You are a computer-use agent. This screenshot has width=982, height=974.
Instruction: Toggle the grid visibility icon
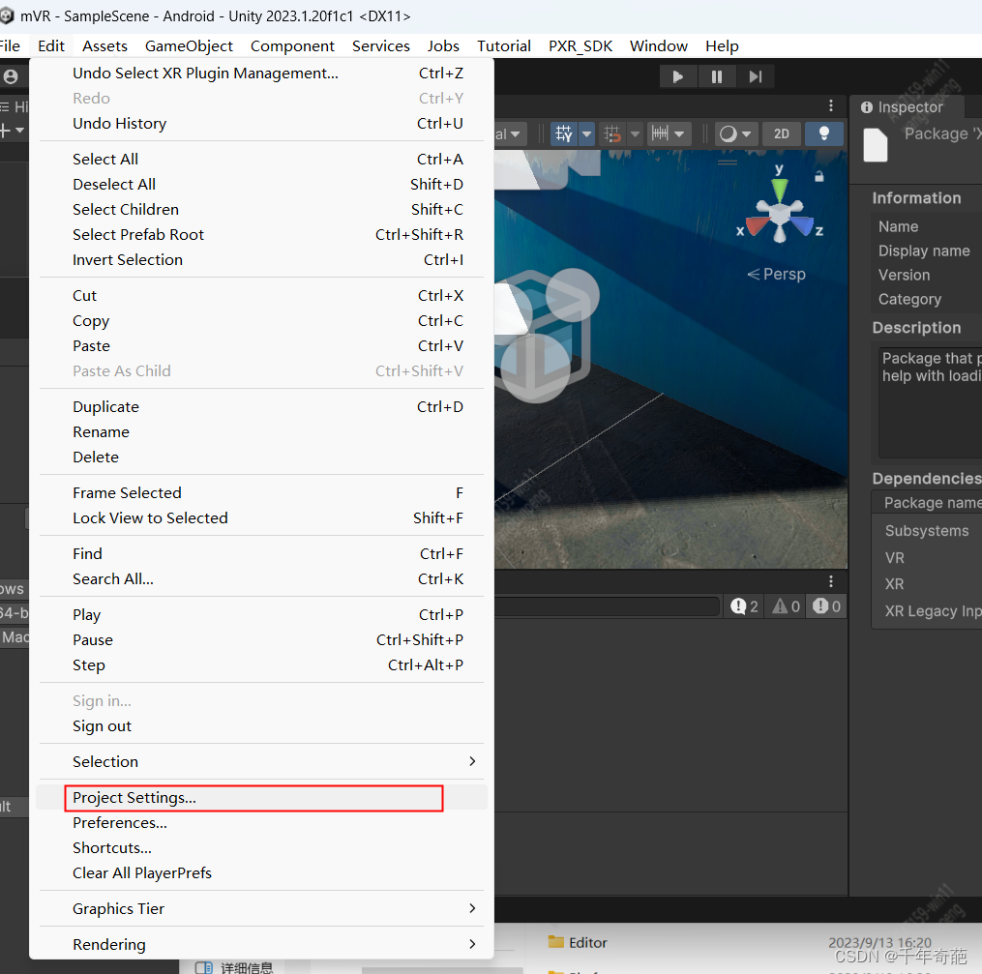tap(564, 133)
